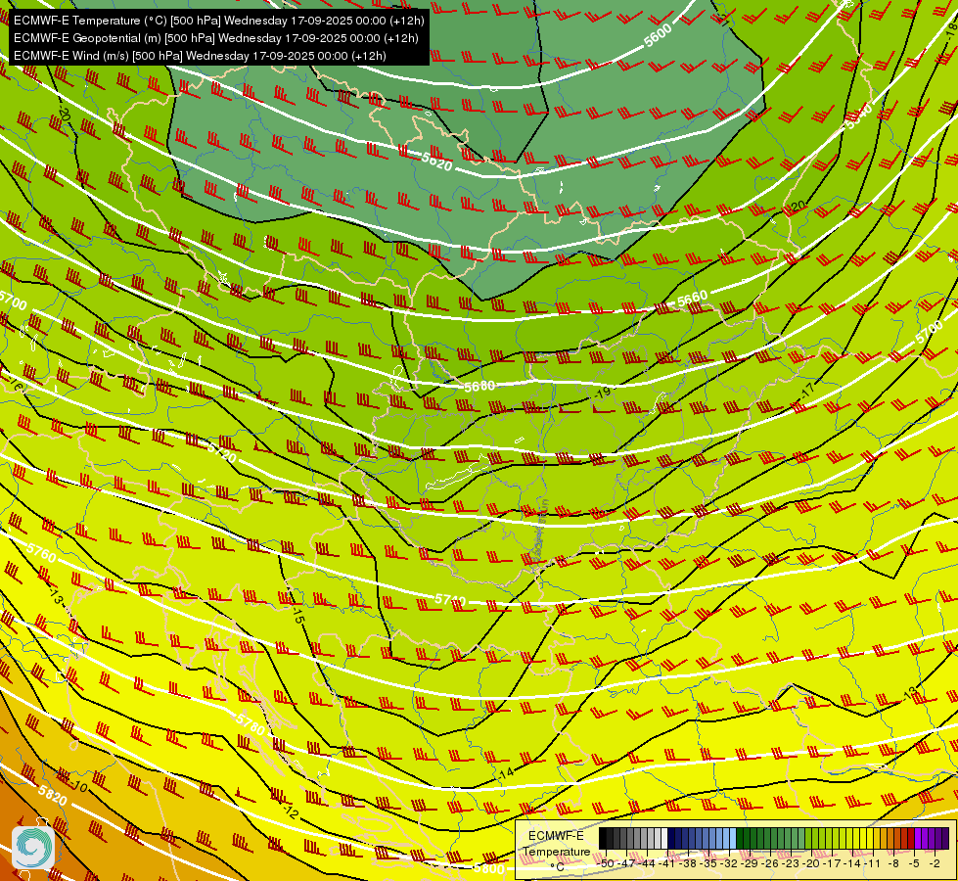Click the 5740 geopotential contour label
This screenshot has height=881, width=958.
451,600
